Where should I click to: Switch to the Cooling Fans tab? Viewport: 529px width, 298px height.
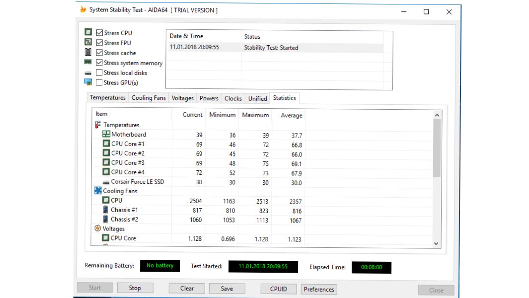149,98
